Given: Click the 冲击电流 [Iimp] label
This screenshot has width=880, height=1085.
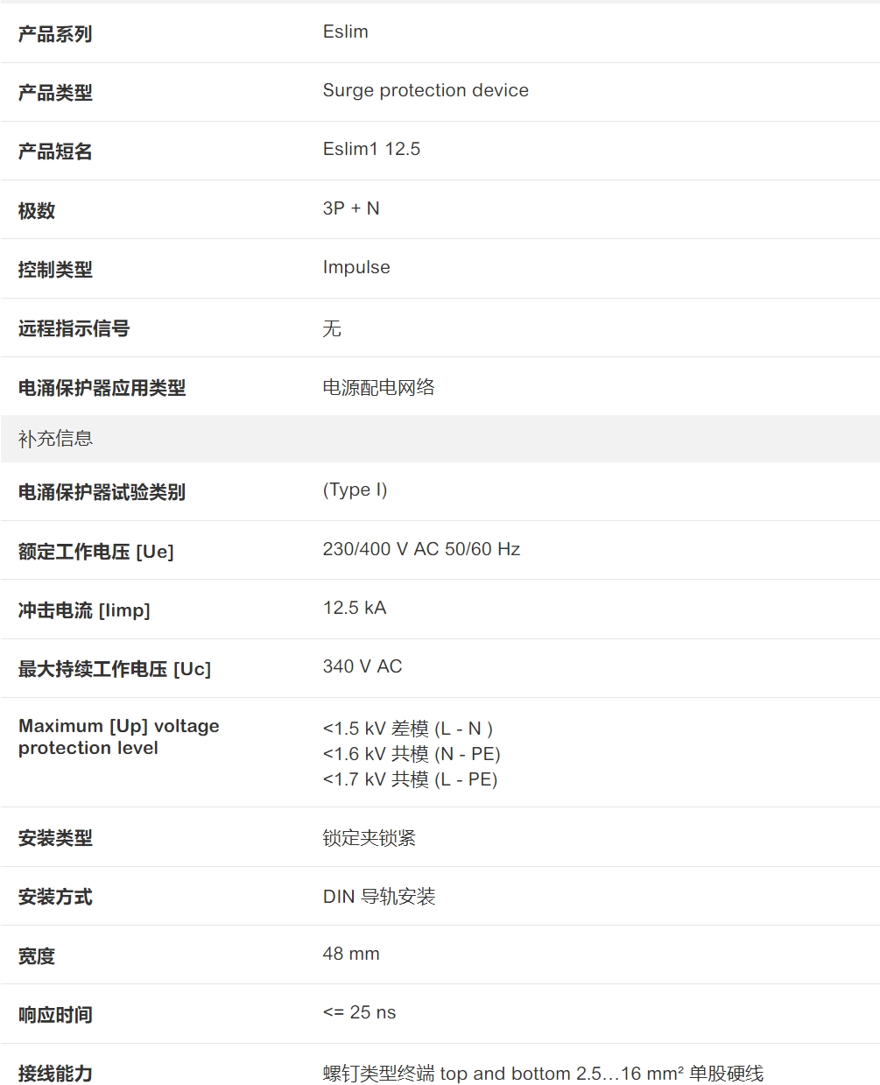Looking at the screenshot, I should coord(84,610).
